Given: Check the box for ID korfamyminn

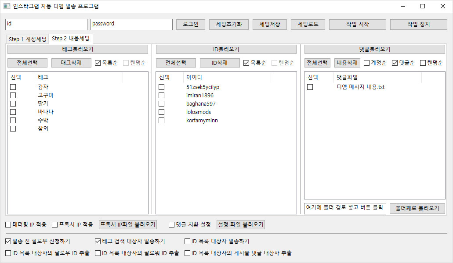Looking at the screenshot, I should coord(162,121).
